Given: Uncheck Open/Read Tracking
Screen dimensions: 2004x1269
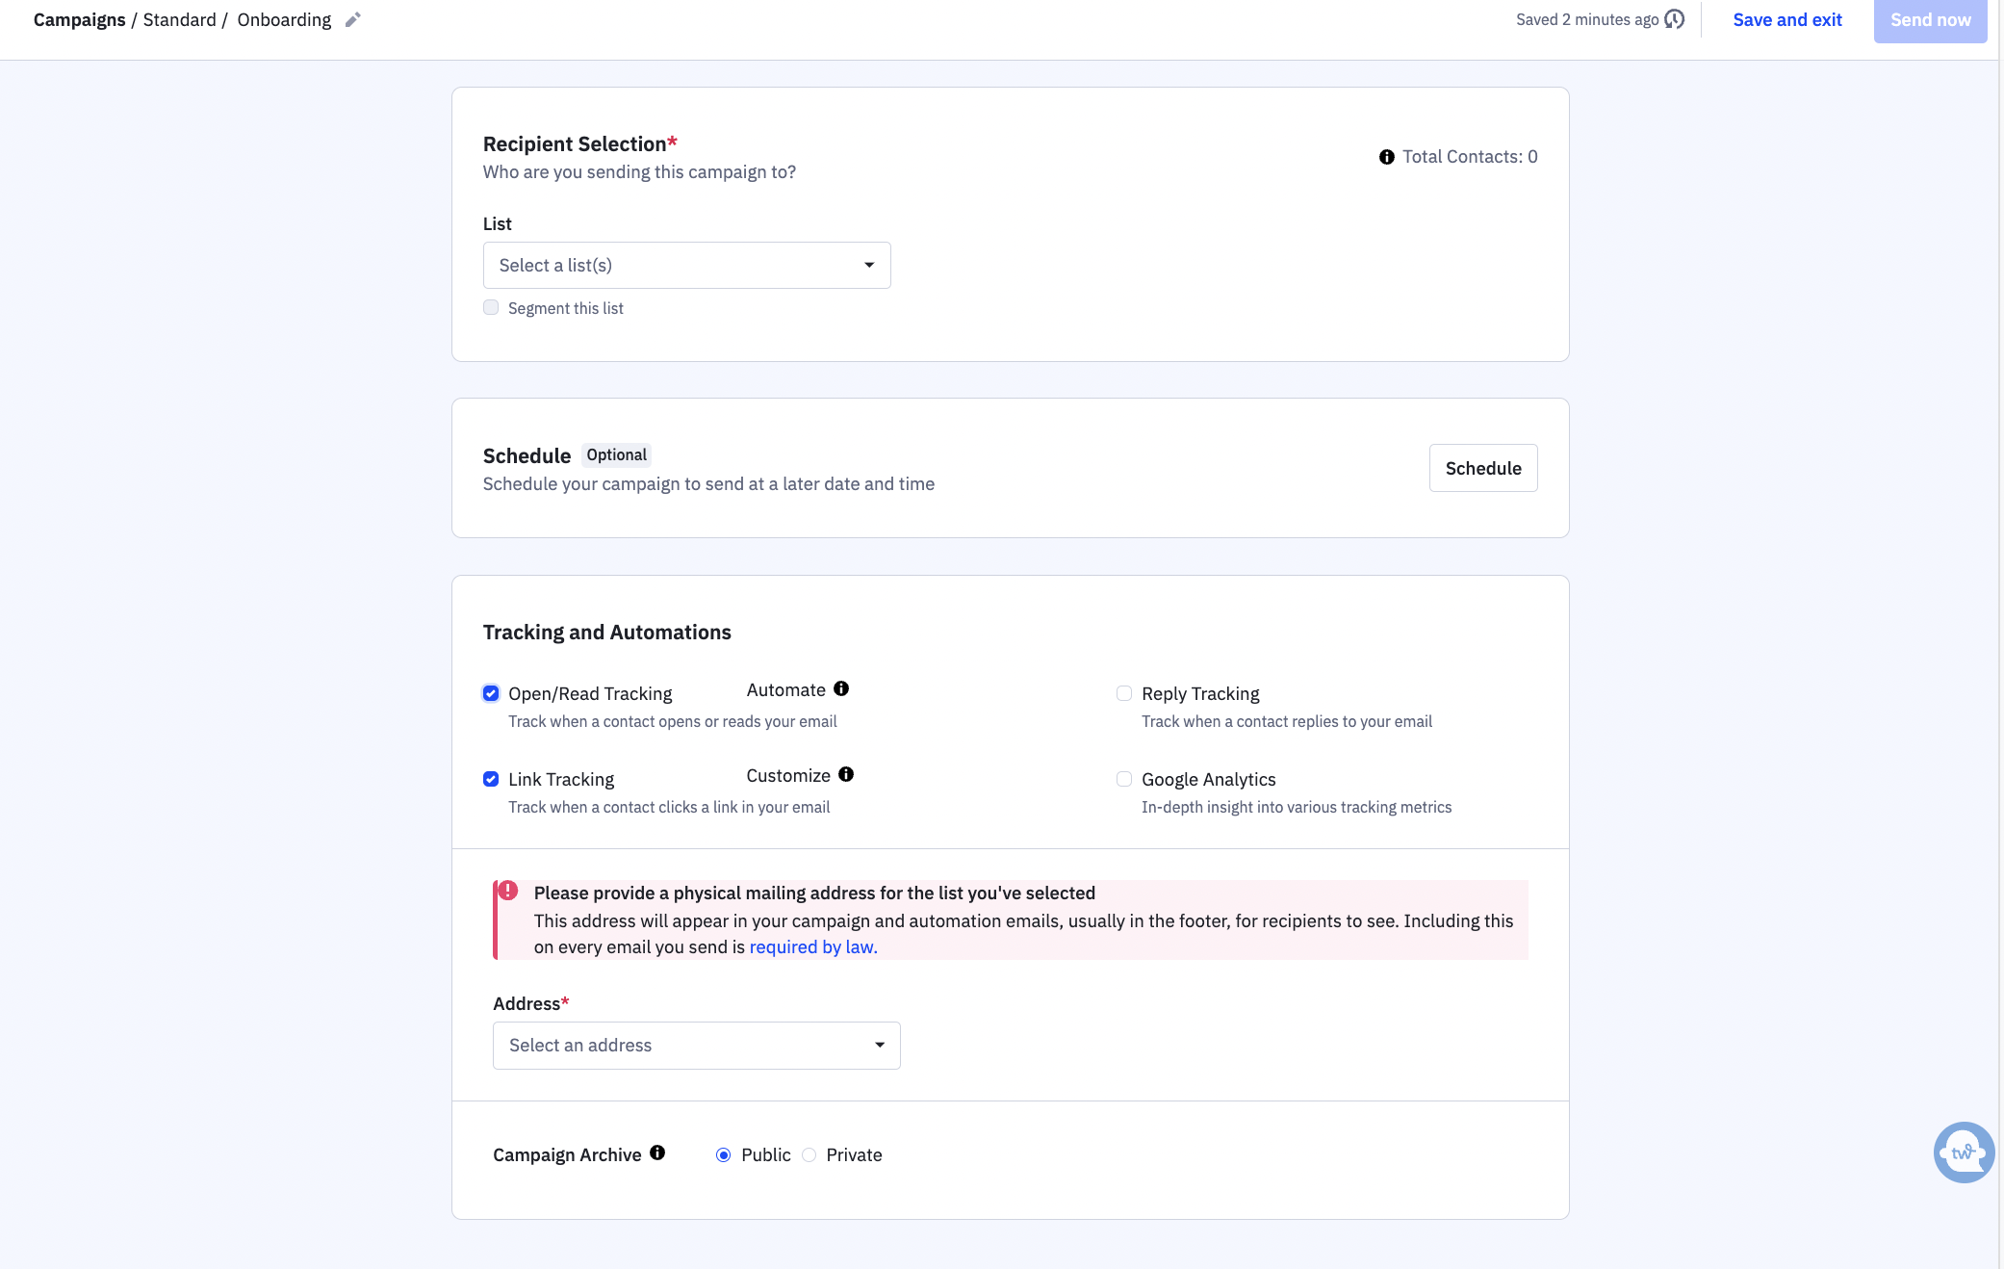Looking at the screenshot, I should point(491,694).
